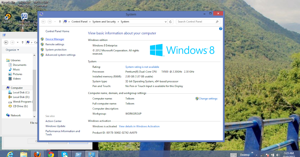300x157 pixels.
Task: Open Device Manager
Action: tap(55, 39)
